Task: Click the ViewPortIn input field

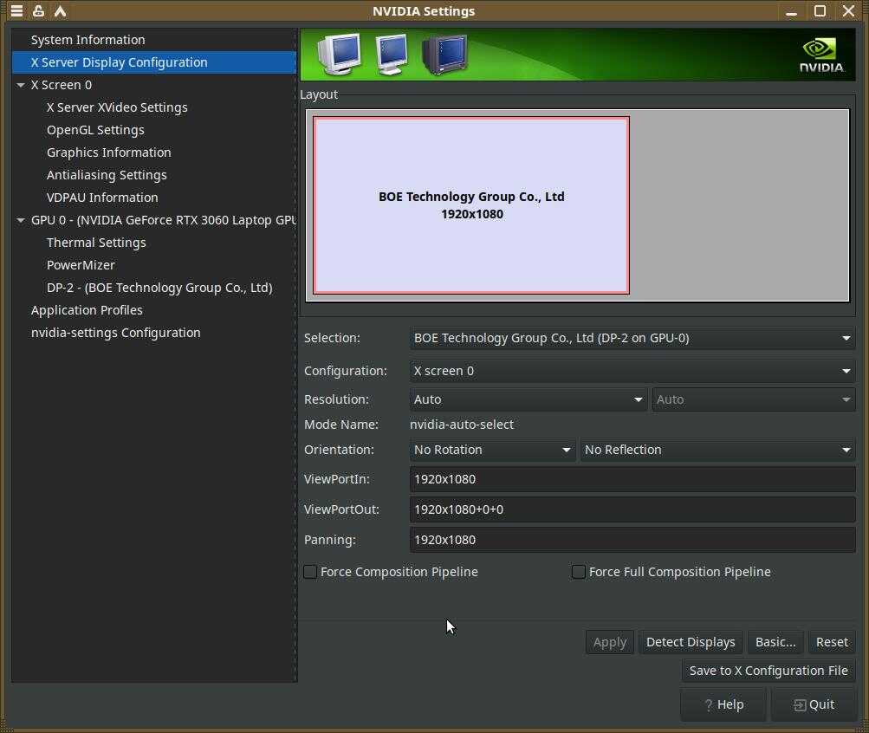Action: [x=632, y=479]
